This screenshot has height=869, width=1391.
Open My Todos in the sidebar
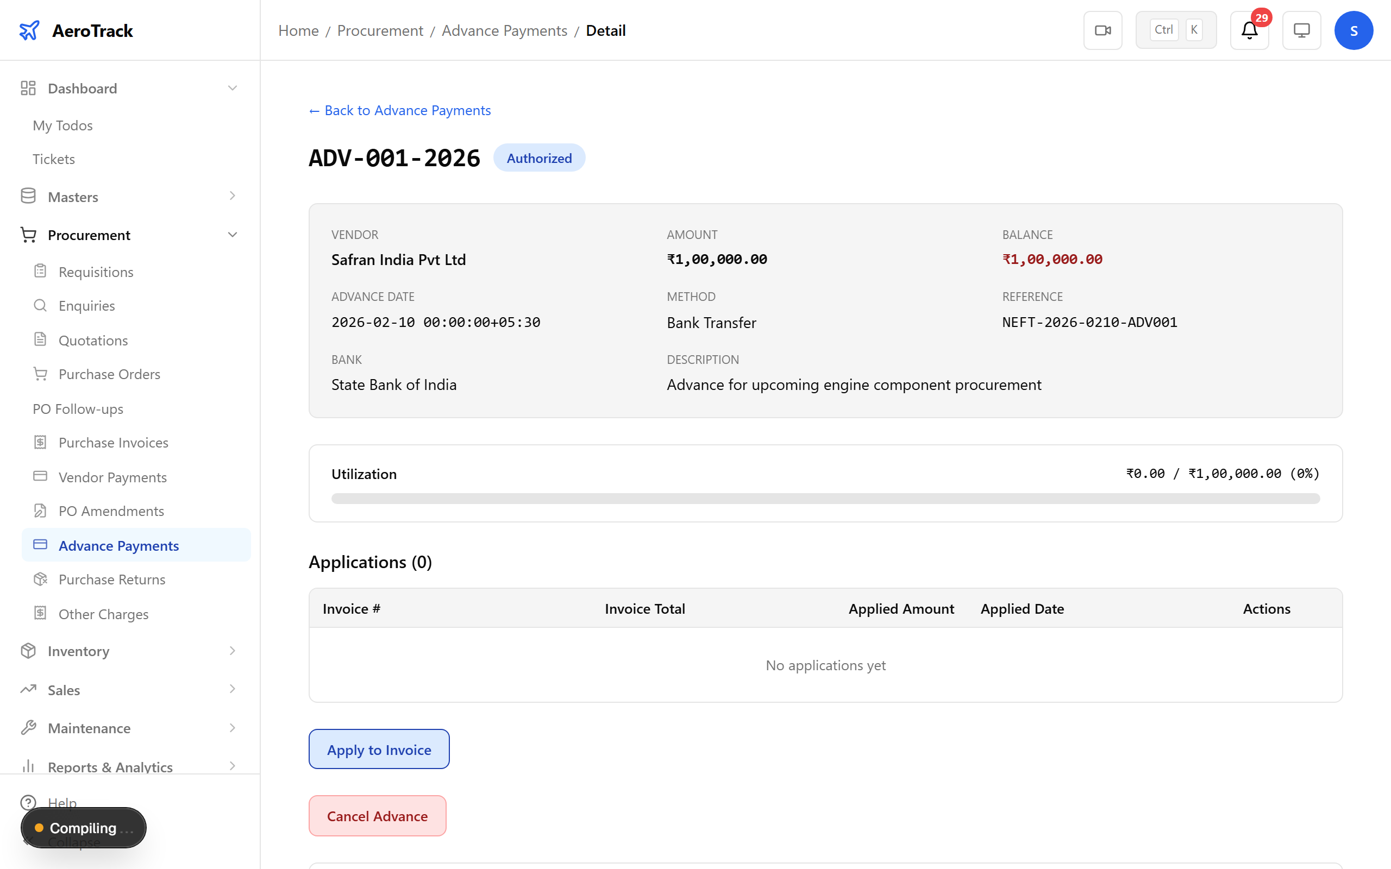(x=62, y=125)
